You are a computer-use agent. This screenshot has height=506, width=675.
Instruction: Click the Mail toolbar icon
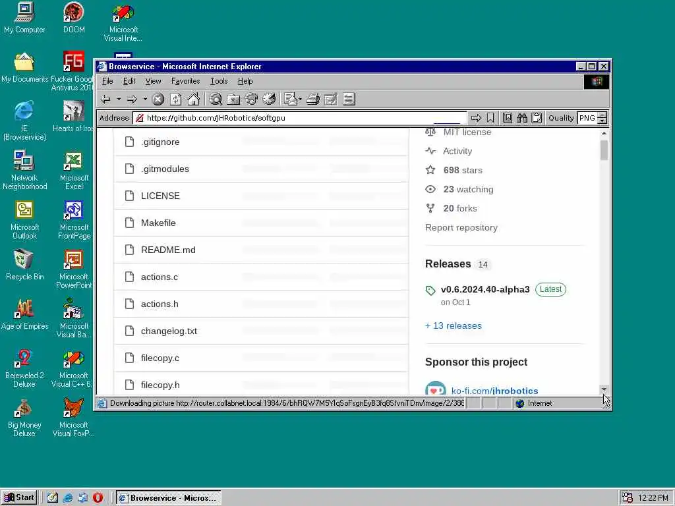coord(291,99)
